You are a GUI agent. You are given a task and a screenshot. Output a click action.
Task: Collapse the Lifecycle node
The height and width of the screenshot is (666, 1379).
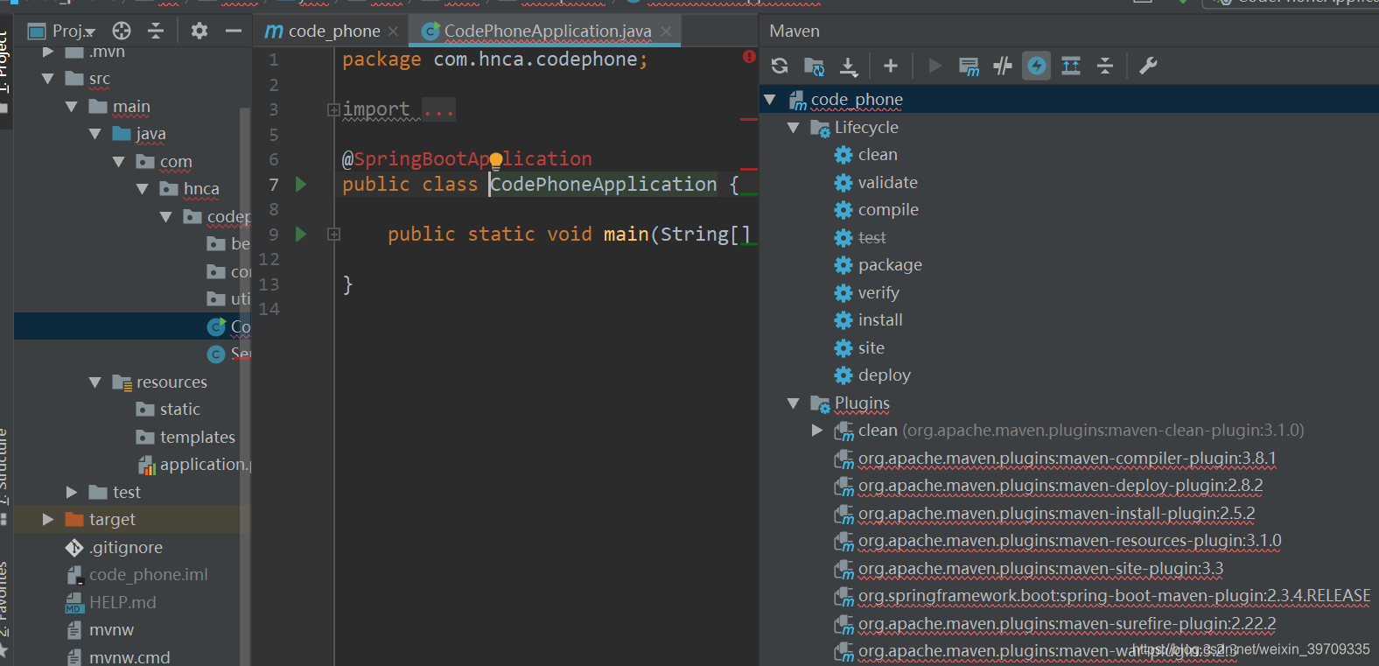pyautogui.click(x=794, y=127)
